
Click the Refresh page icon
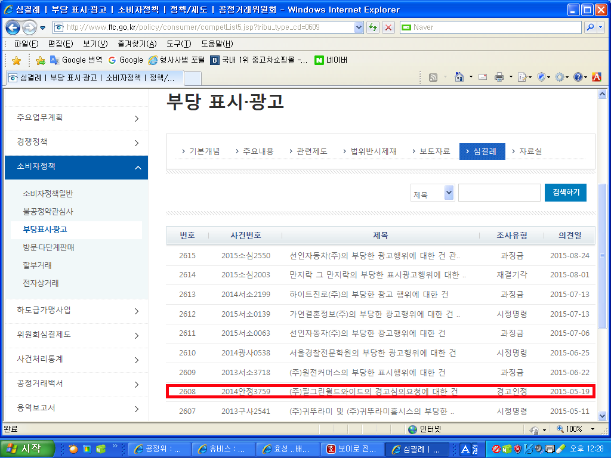[x=374, y=27]
